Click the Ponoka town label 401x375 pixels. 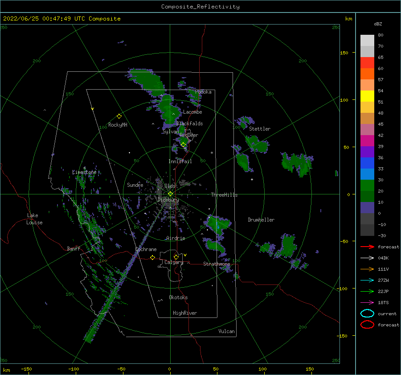tap(203, 92)
